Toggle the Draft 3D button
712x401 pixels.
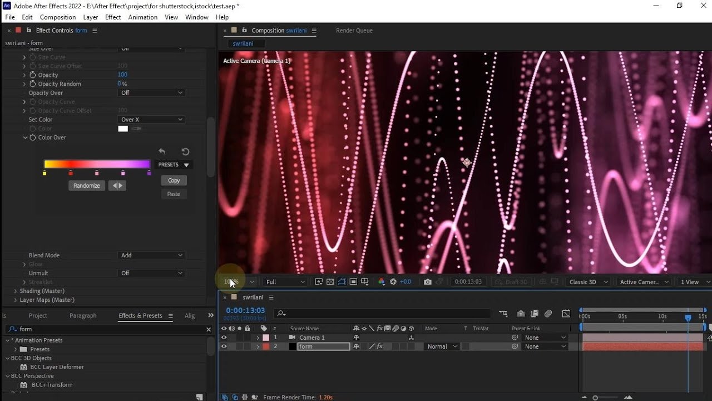tap(511, 282)
